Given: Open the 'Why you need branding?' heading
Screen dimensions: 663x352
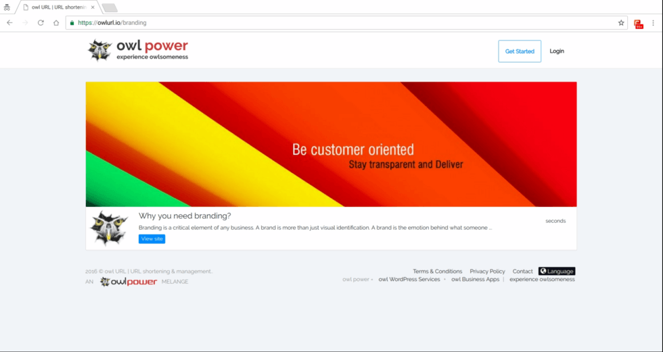Looking at the screenshot, I should coord(185,216).
